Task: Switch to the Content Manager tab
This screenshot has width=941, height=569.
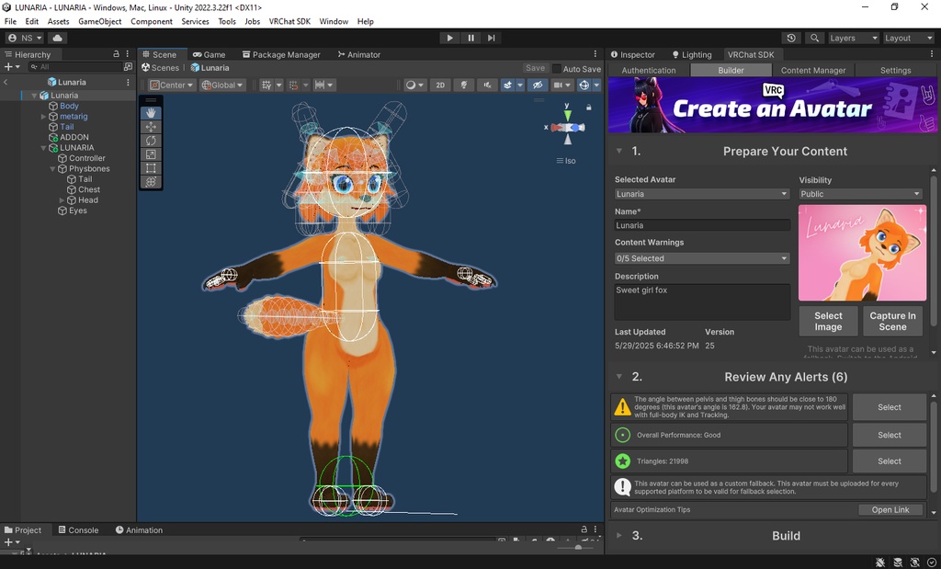Action: pyautogui.click(x=813, y=69)
